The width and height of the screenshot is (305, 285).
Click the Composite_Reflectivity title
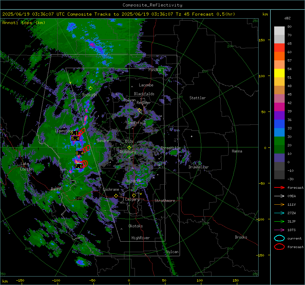click(152, 5)
